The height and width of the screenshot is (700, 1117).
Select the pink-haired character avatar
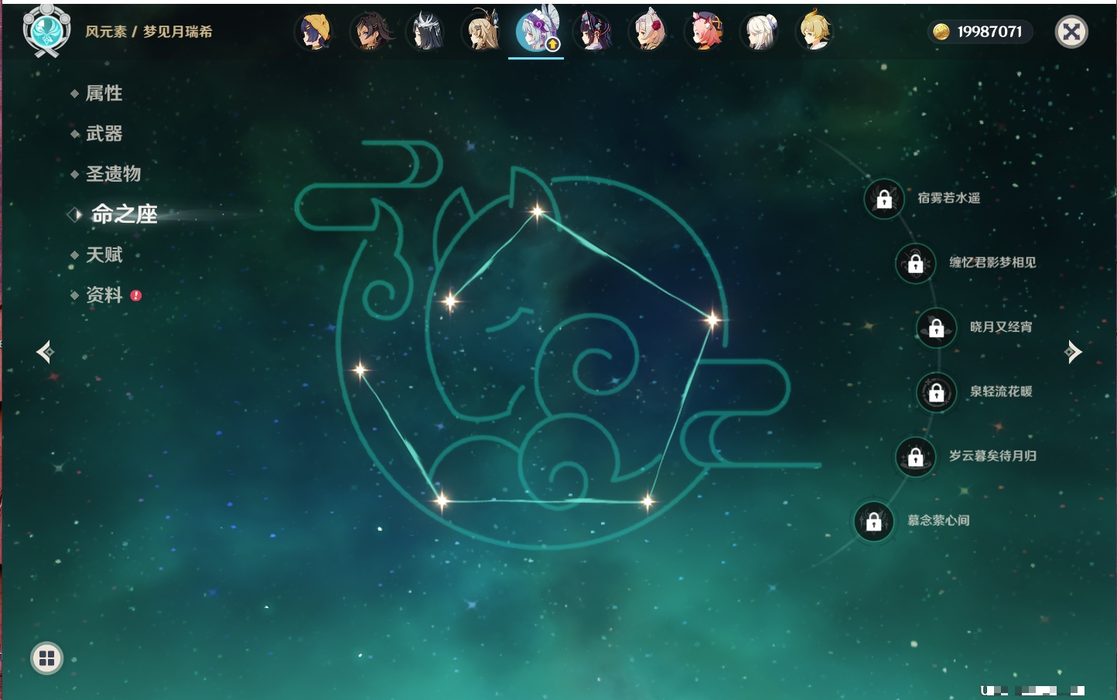click(x=705, y=32)
